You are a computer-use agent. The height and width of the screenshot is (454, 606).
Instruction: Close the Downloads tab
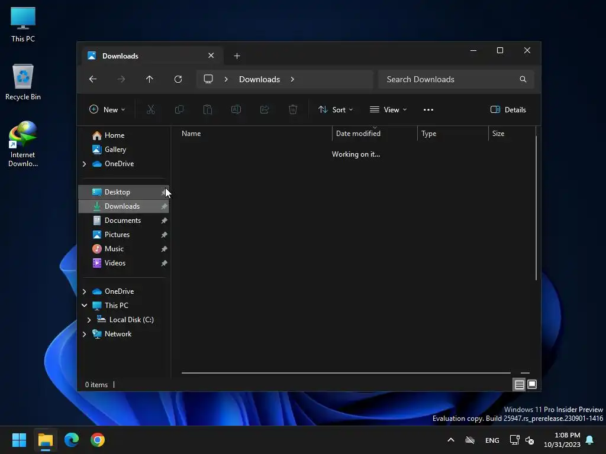point(211,56)
